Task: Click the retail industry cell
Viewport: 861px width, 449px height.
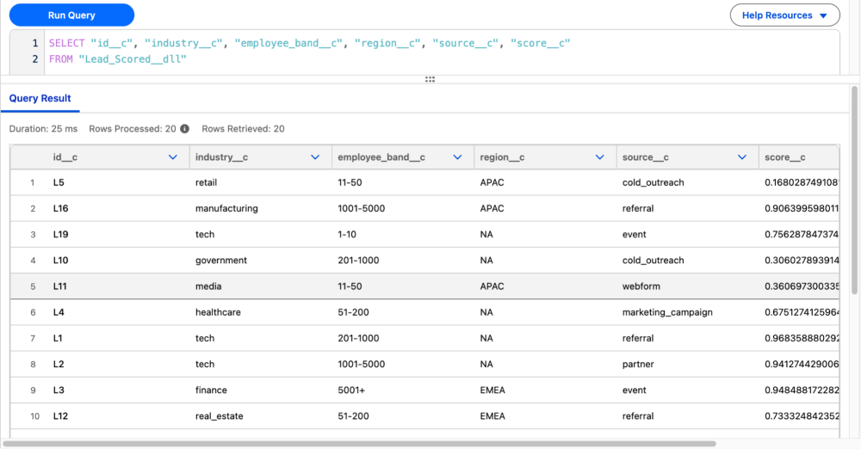Action: click(x=260, y=182)
